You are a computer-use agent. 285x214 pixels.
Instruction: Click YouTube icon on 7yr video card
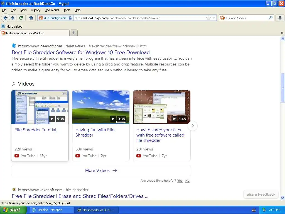click(x=139, y=156)
